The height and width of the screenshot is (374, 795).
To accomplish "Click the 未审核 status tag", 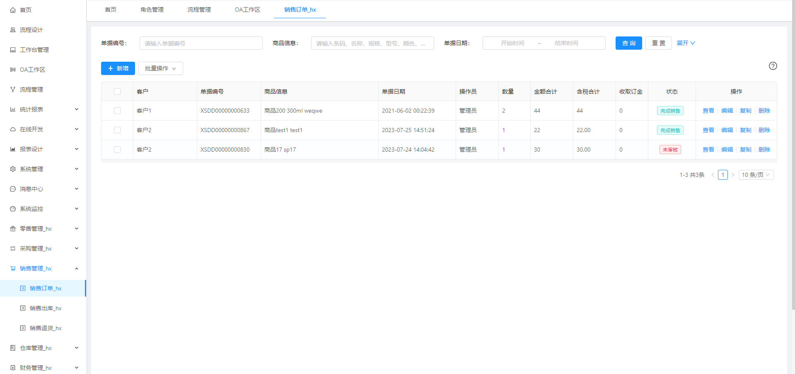I will tap(670, 150).
